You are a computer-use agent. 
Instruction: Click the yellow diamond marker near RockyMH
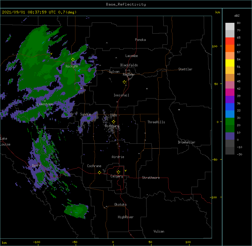tap(73, 60)
